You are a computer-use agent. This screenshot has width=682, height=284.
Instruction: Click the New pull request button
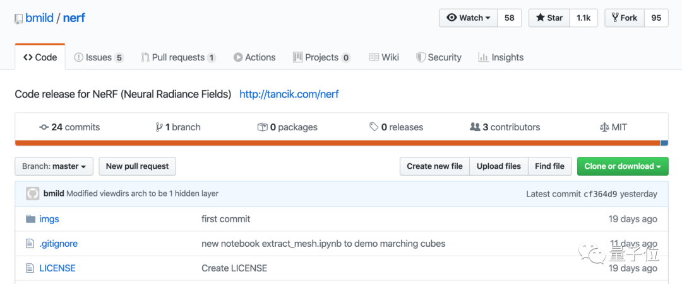pyautogui.click(x=137, y=166)
